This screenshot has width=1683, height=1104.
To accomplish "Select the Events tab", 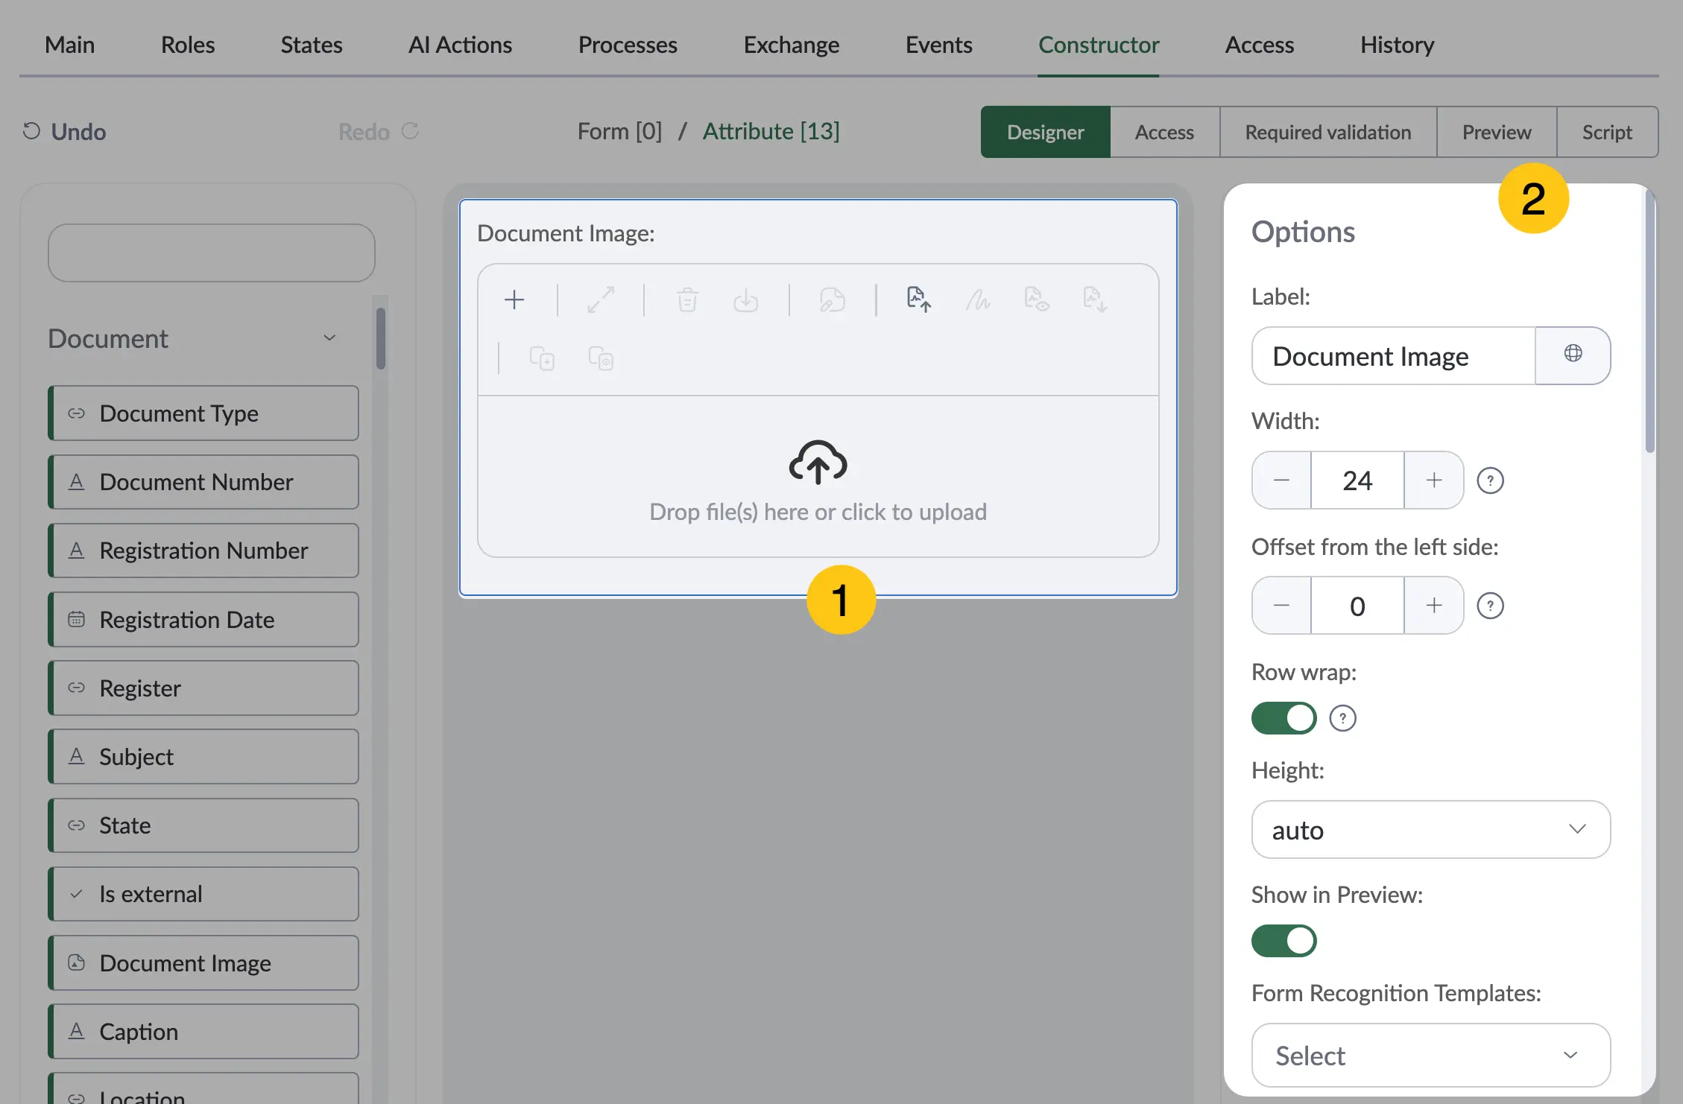I will tap(939, 45).
